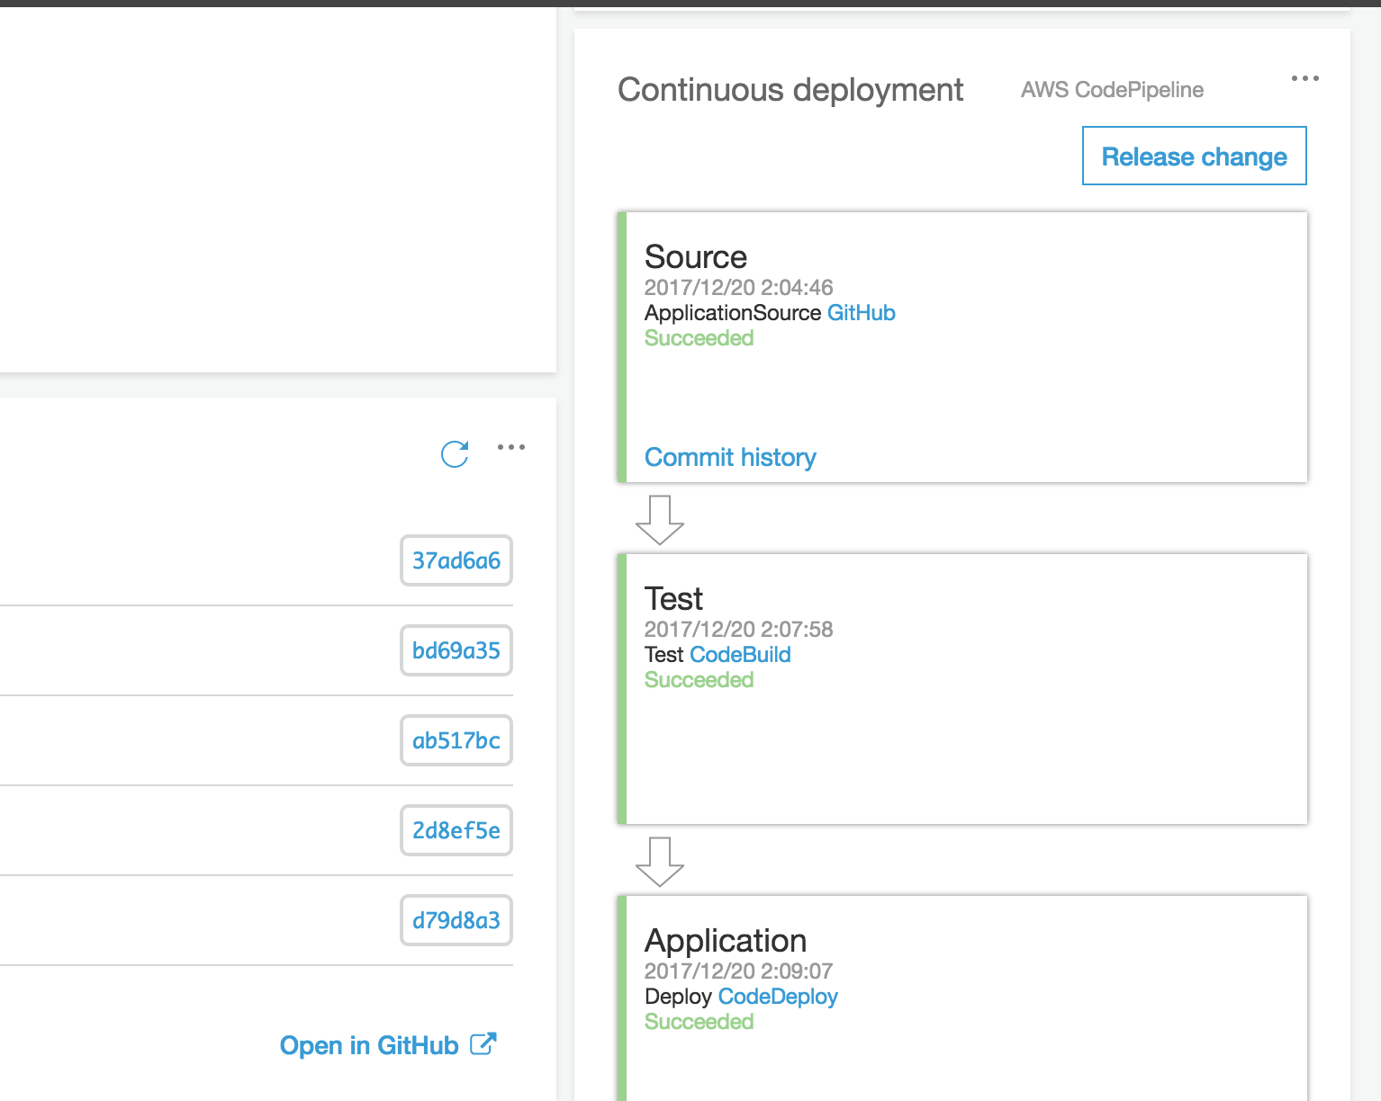Click Open in GitHub
The height and width of the screenshot is (1101, 1381).
(x=368, y=1045)
